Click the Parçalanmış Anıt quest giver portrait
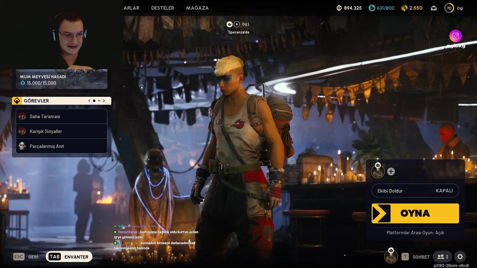The width and height of the screenshot is (477, 268). pyautogui.click(x=22, y=146)
